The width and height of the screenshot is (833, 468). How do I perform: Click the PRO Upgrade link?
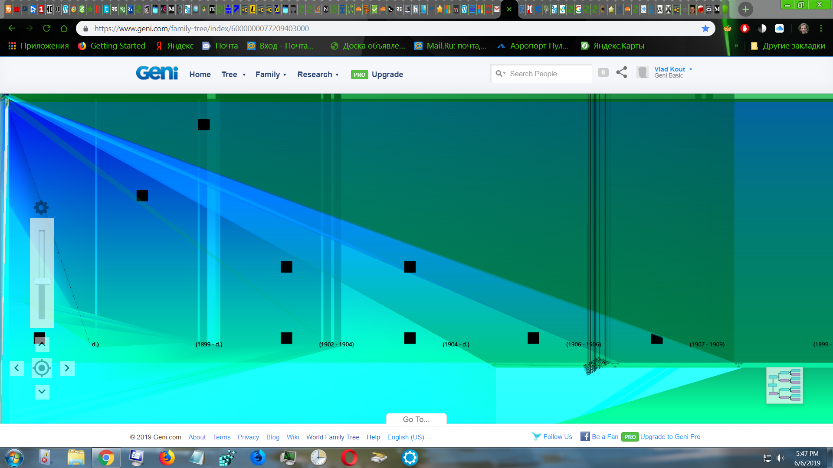point(377,75)
